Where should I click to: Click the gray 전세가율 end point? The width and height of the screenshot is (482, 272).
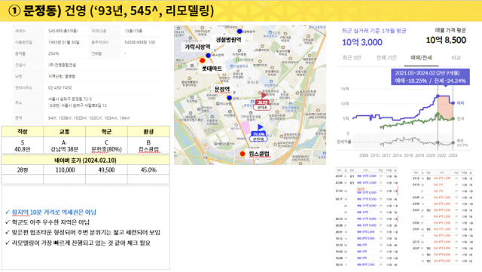[453, 142]
